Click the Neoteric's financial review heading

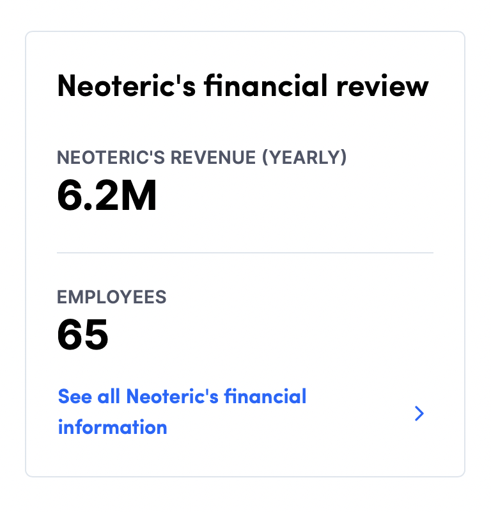point(243,86)
